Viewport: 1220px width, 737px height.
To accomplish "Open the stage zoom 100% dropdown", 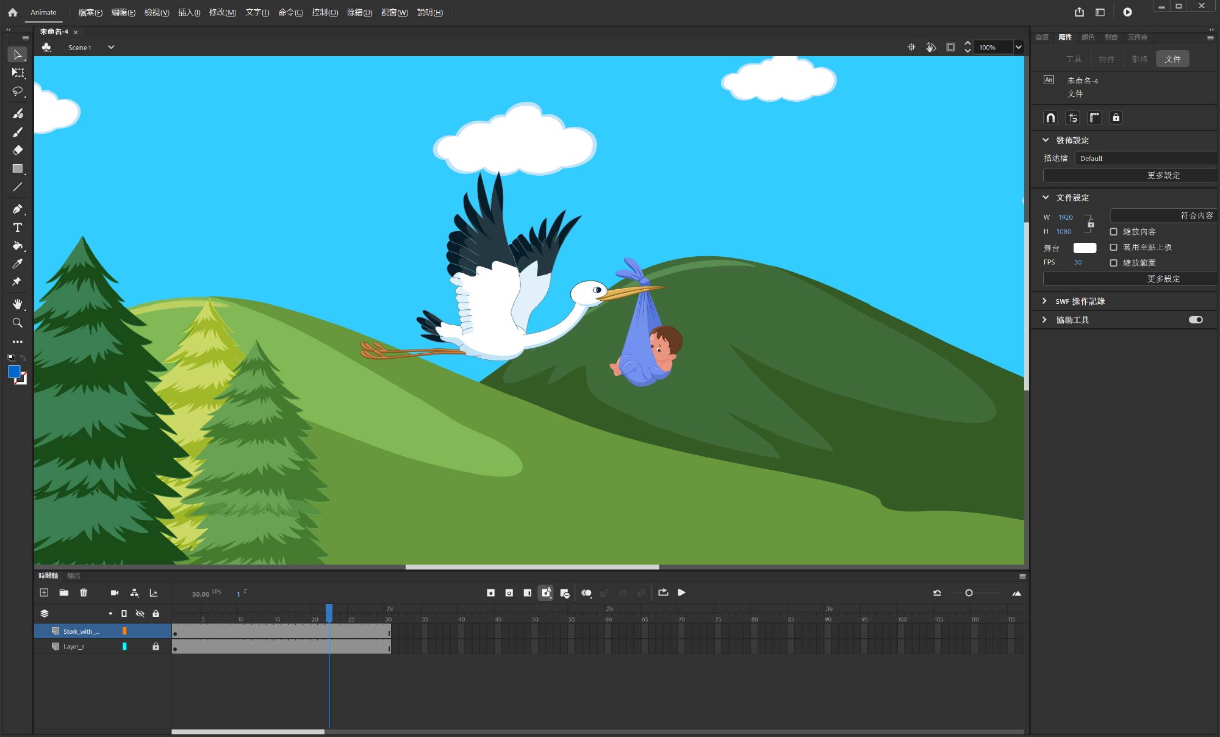I will 1018,47.
